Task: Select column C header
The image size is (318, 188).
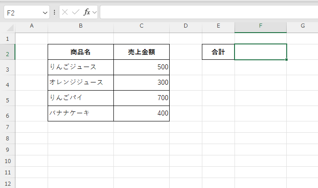Action: pyautogui.click(x=142, y=27)
